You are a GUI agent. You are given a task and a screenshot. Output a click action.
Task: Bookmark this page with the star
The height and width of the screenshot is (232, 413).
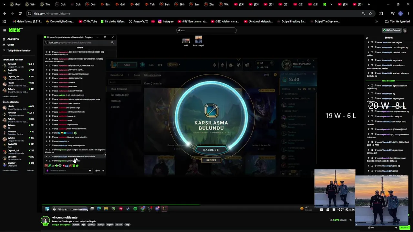370,14
